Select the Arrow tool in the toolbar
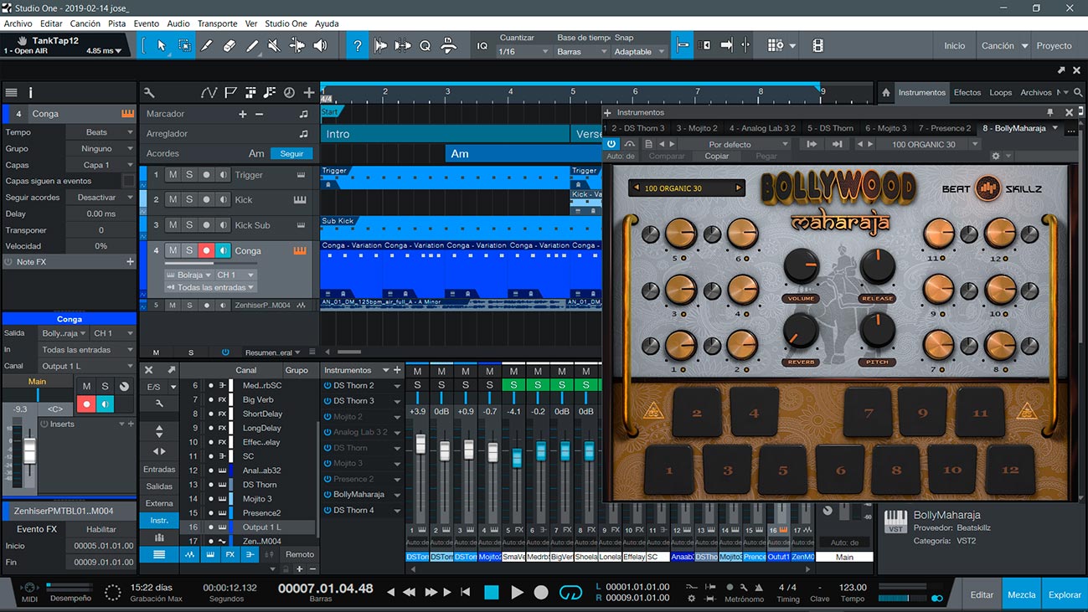1088x612 pixels. (x=162, y=46)
